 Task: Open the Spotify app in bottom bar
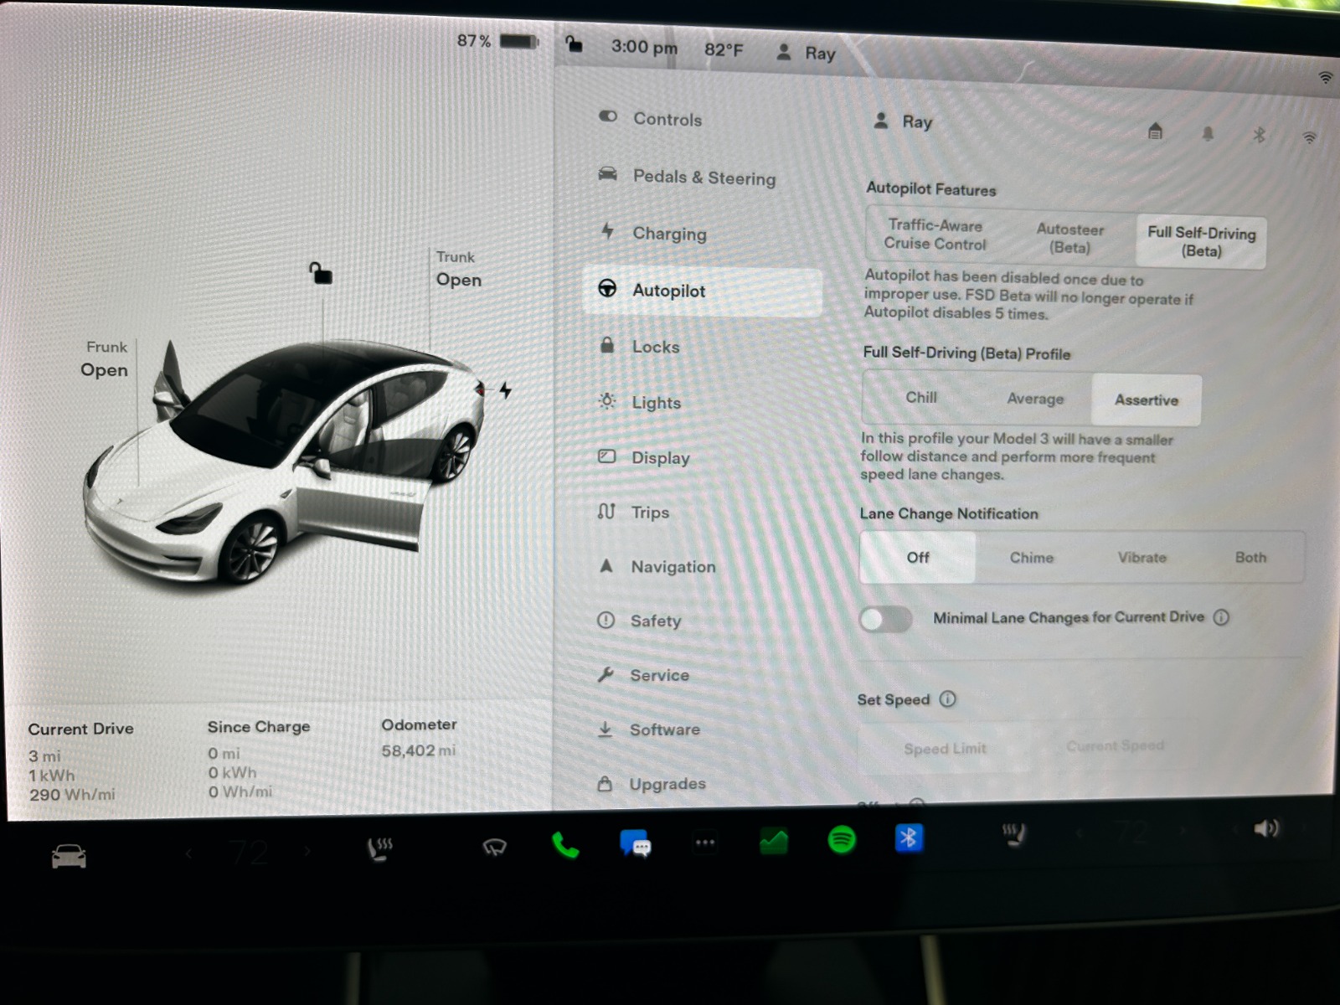(x=842, y=839)
